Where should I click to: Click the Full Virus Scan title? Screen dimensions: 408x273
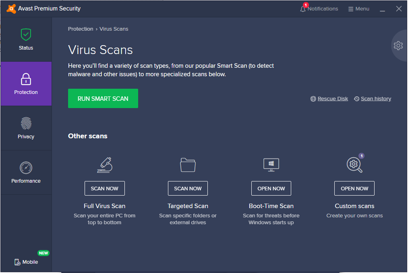click(x=105, y=206)
